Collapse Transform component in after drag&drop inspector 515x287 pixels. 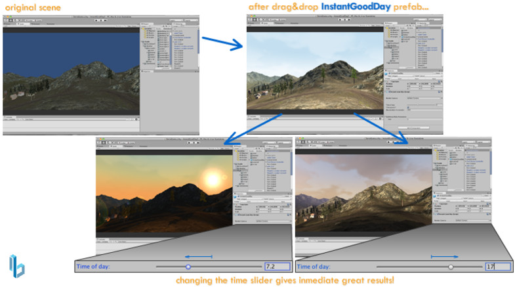click(x=386, y=81)
